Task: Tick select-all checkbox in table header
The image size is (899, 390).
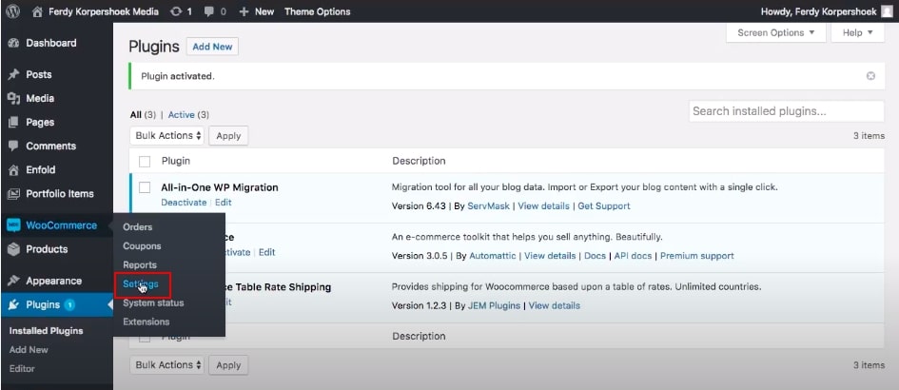Action: tap(145, 161)
